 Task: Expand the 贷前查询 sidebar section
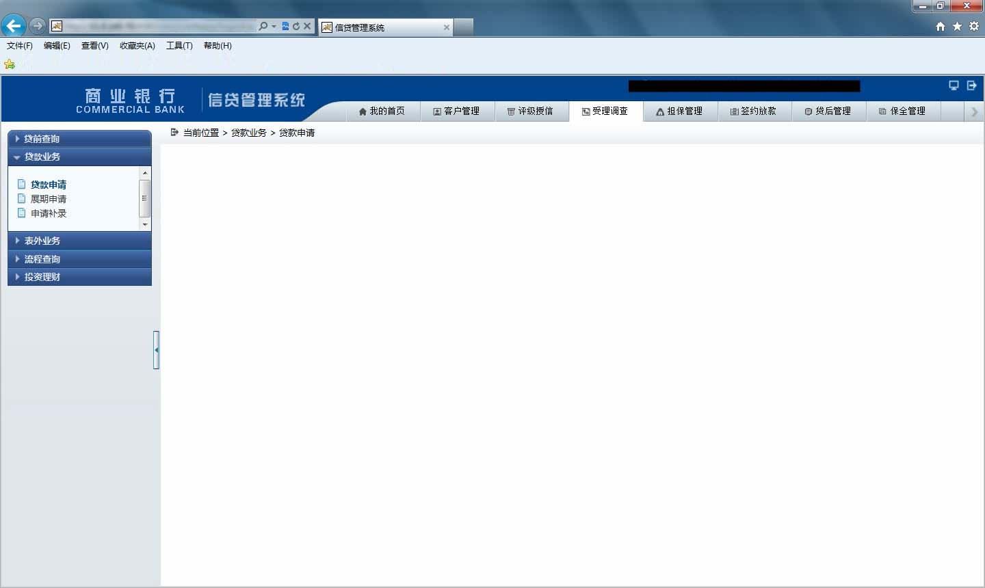click(x=79, y=139)
